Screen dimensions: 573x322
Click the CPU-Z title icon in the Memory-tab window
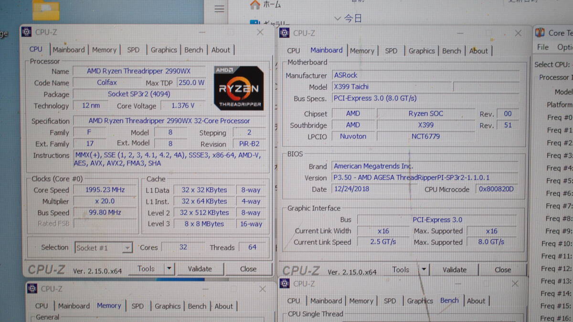tap(32, 289)
